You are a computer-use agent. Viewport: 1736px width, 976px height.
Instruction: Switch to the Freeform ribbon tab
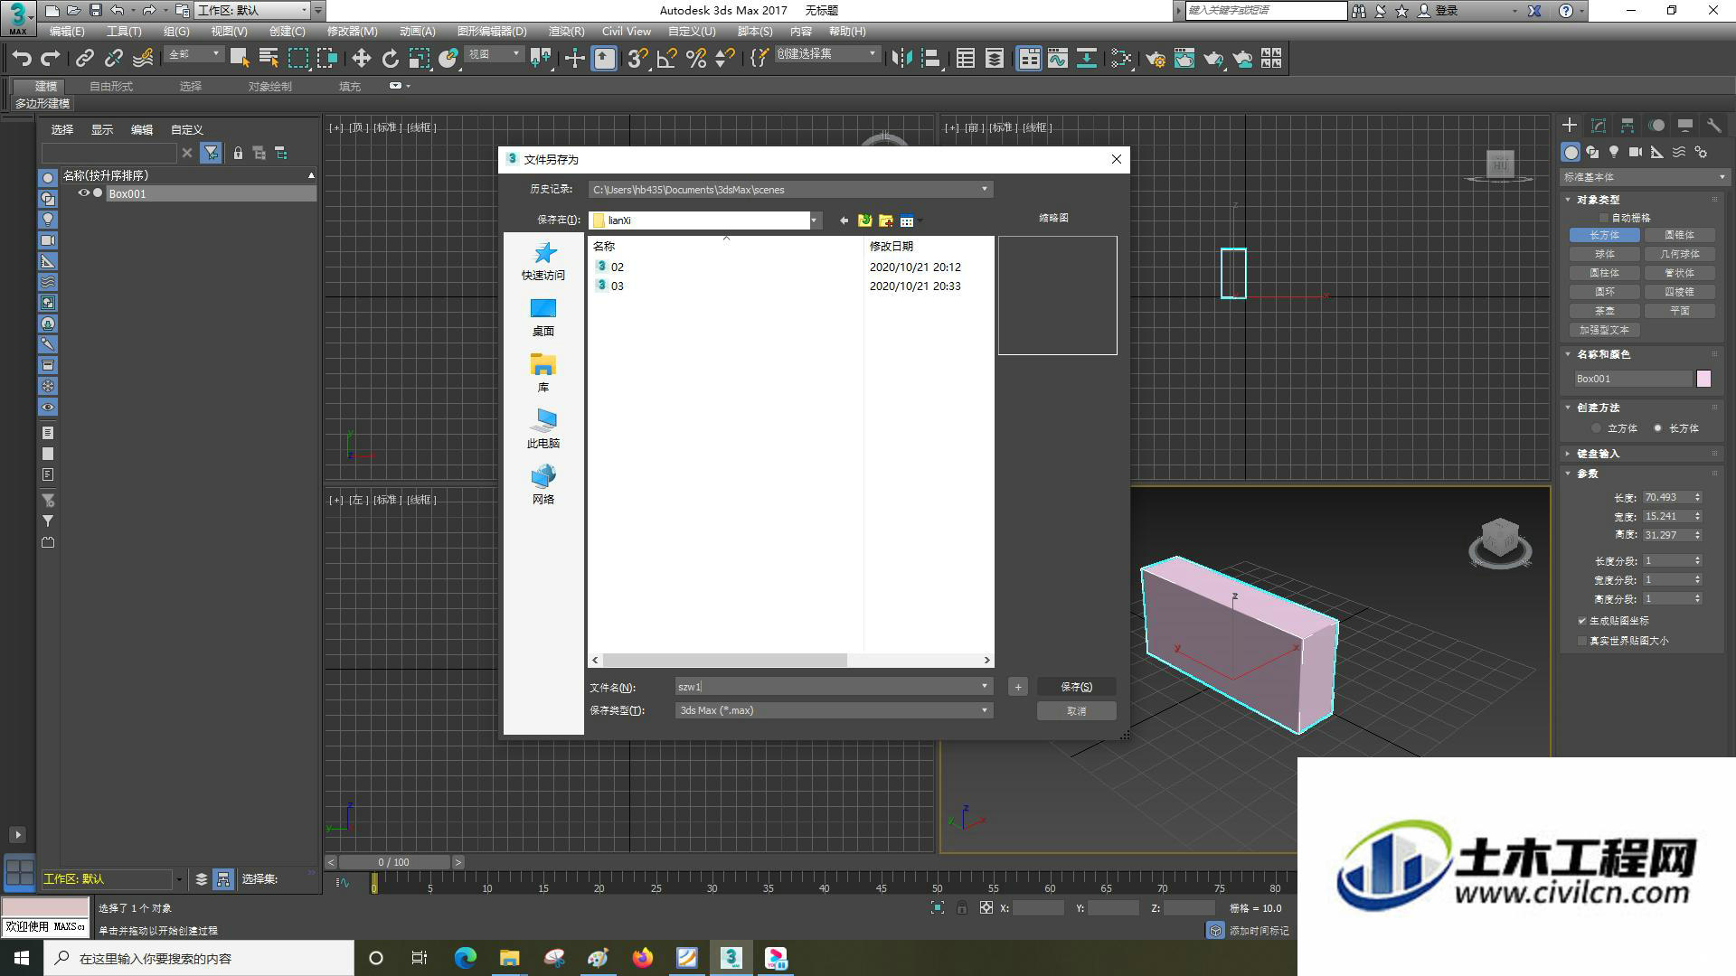click(111, 87)
